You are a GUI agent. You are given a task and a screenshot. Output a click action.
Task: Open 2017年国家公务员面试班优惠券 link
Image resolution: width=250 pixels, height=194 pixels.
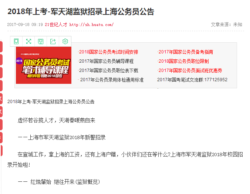[x=190, y=70]
